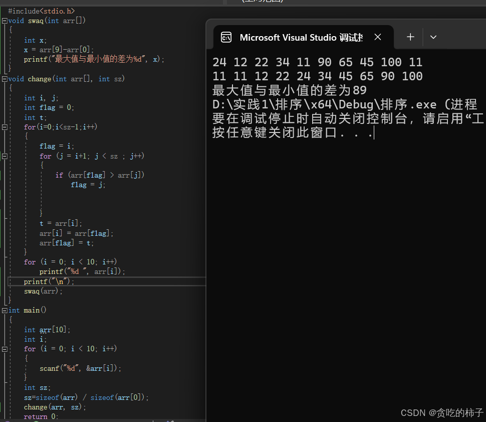Click the D:\实践1\排序\x64\Debug path line in console
Image resolution: width=486 pixels, height=422 pixels.
(345, 104)
